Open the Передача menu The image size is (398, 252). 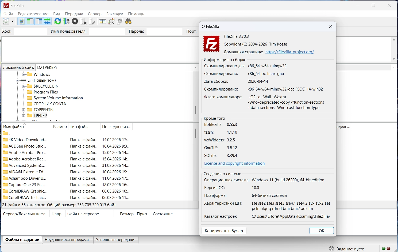point(74,14)
